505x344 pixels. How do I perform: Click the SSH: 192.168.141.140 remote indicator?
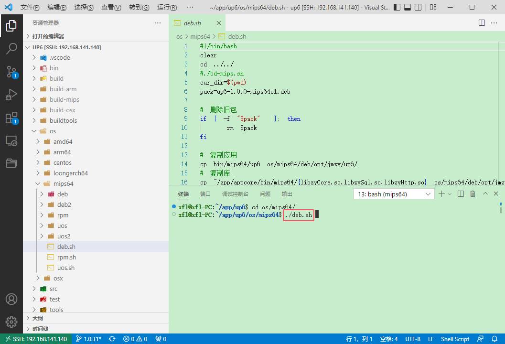36,339
